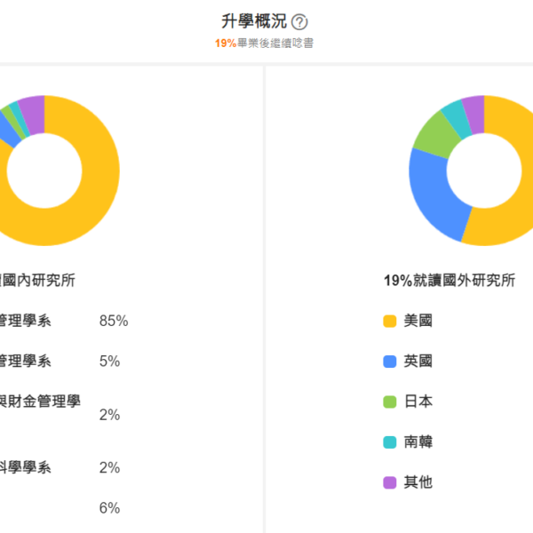Click the 19%就讀國外研究所 chart title

pos(449,281)
